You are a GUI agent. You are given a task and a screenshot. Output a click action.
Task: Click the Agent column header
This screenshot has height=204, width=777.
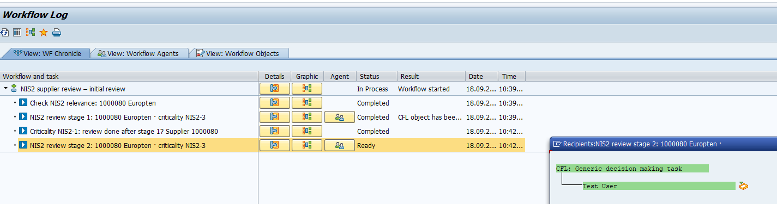[x=340, y=76]
